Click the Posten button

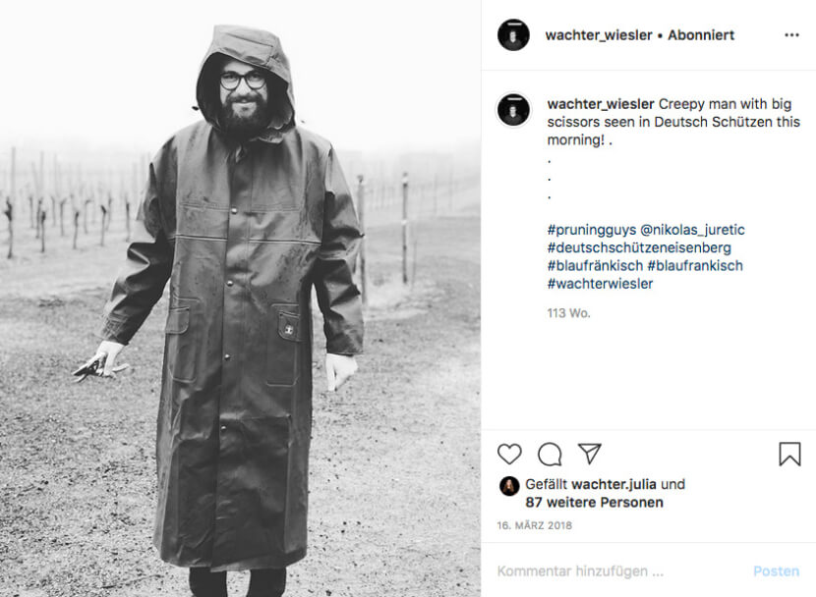coord(776,571)
